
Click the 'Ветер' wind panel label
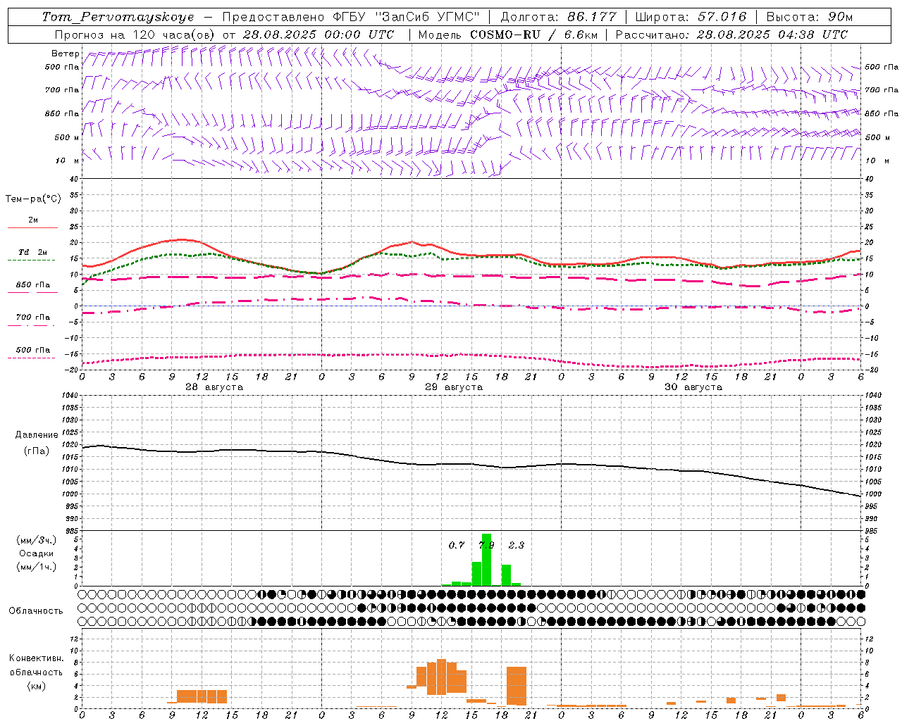(x=65, y=54)
